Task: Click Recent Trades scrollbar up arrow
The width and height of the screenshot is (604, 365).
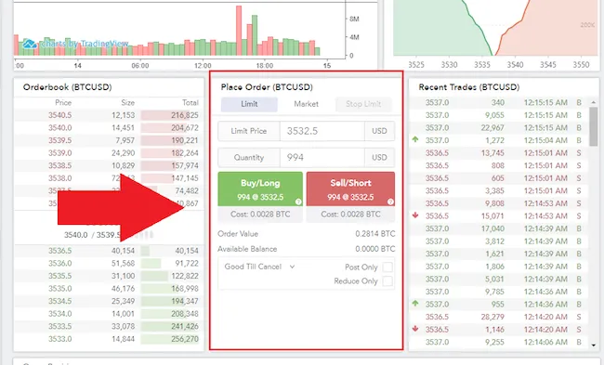Action: click(x=593, y=102)
